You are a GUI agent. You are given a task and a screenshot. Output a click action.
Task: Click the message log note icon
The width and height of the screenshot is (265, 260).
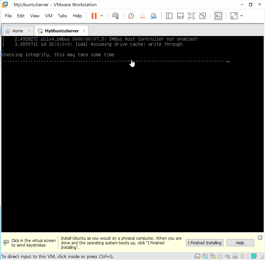254,256
